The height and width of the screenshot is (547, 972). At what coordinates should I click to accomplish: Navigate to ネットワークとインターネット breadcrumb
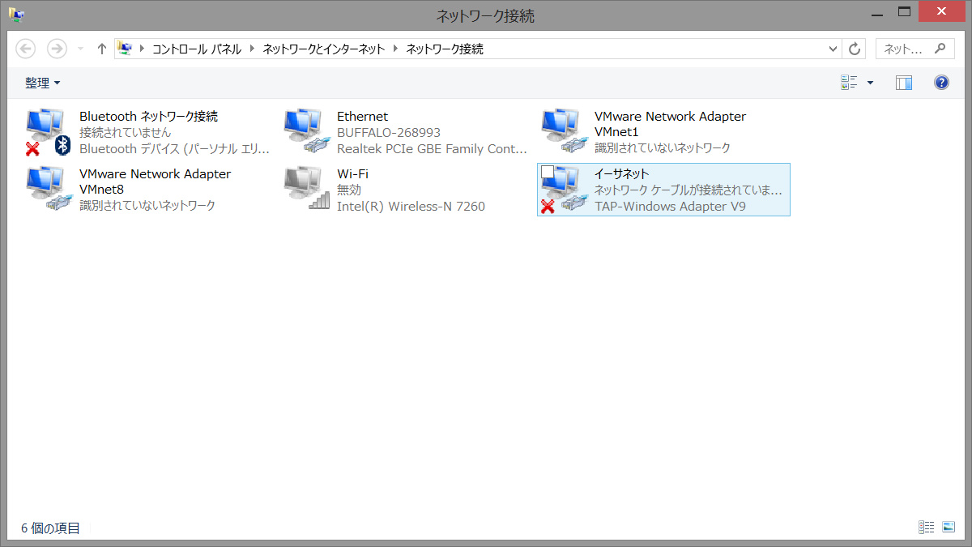click(x=324, y=49)
